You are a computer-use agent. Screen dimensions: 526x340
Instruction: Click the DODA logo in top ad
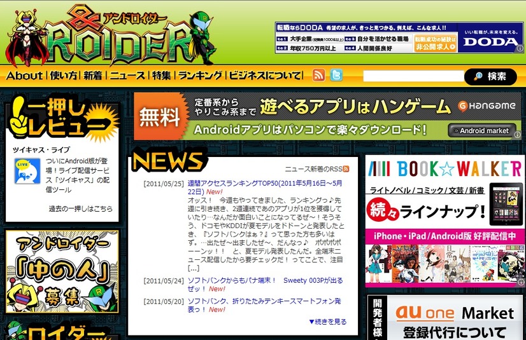pos(490,41)
